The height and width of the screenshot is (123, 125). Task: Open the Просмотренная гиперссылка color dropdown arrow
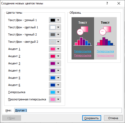pyautogui.click(x=58, y=99)
